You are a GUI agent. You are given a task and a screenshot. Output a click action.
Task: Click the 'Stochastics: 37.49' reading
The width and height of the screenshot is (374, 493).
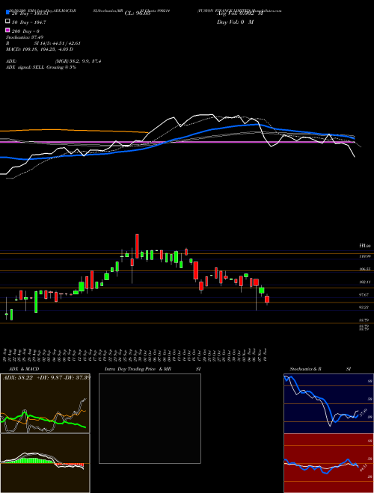coord(25,37)
